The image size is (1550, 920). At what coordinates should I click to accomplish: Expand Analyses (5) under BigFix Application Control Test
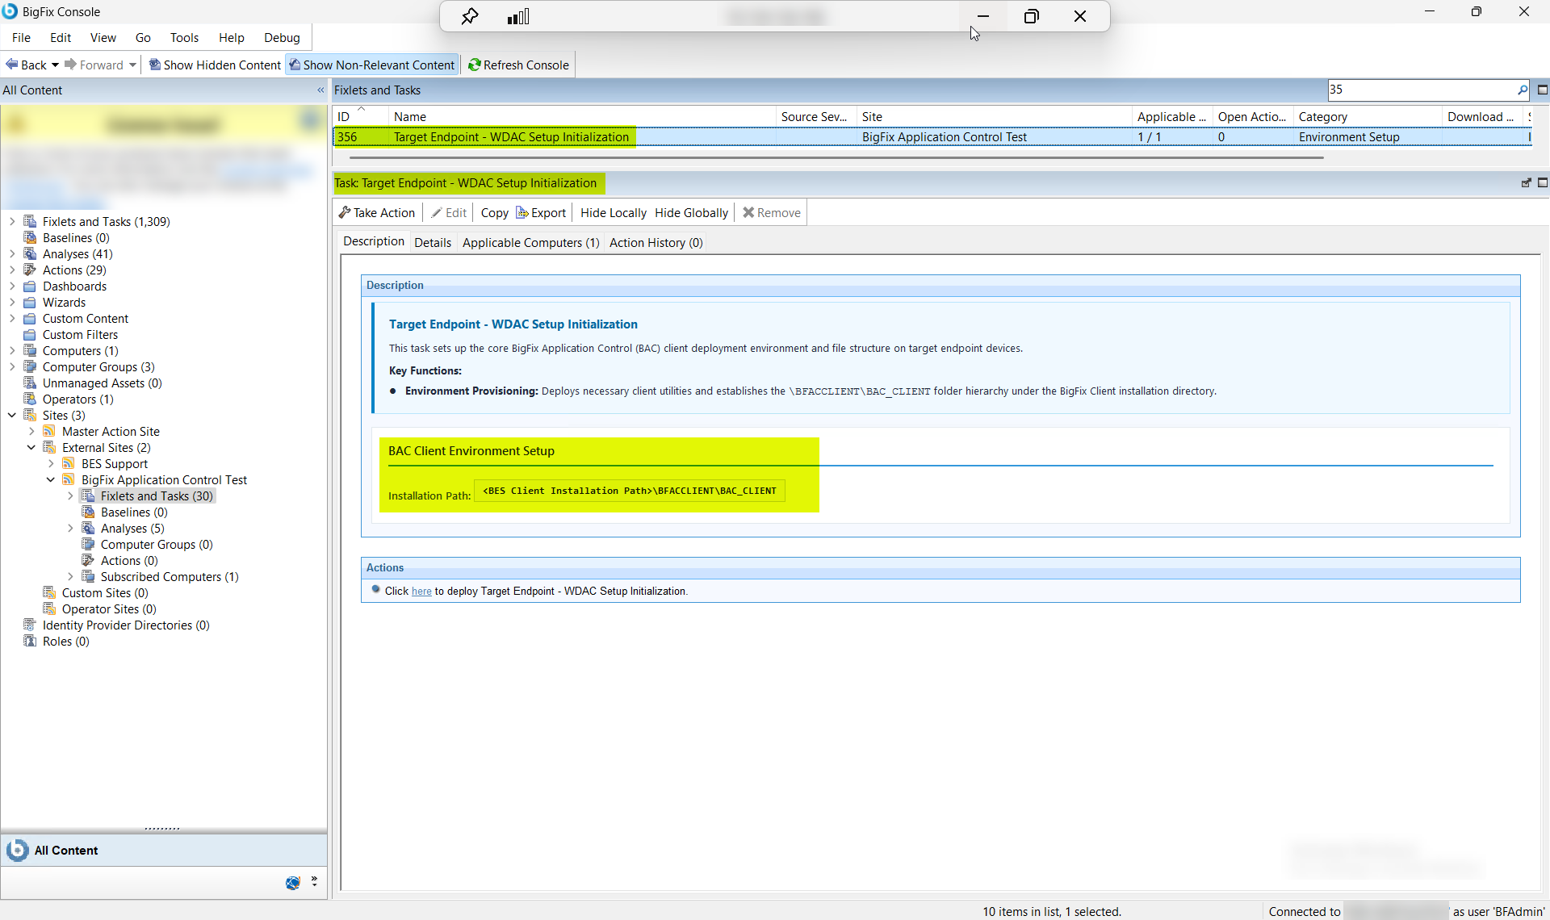click(x=70, y=528)
